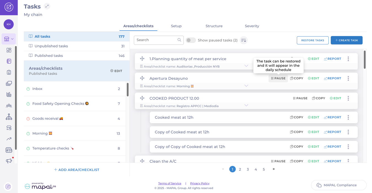Collapse COOKED PRODUCT 12.00 subtasks chevron
Viewport: 372px width, 193px height.
click(246, 105)
